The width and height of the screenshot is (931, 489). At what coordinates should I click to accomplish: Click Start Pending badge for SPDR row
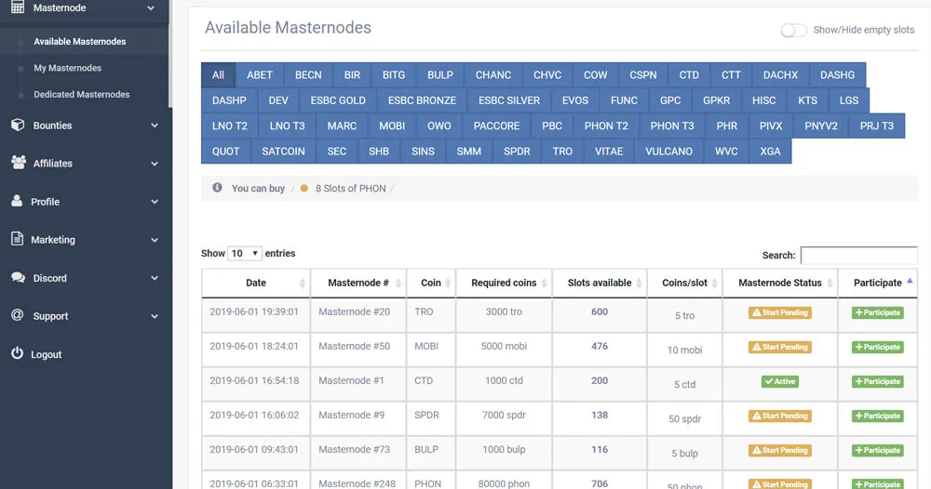point(779,416)
